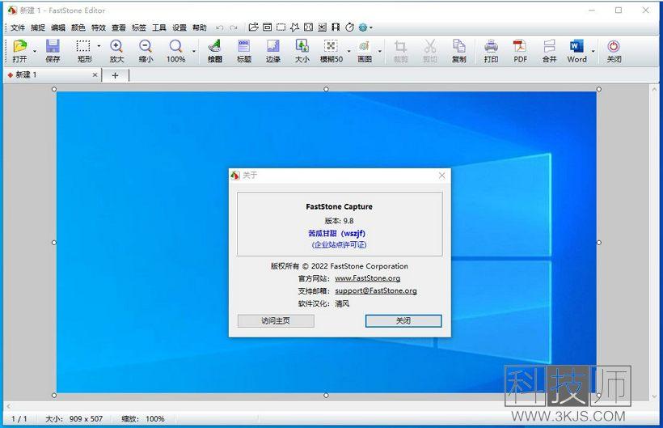Click the Merge (合并) icon

tap(549, 51)
